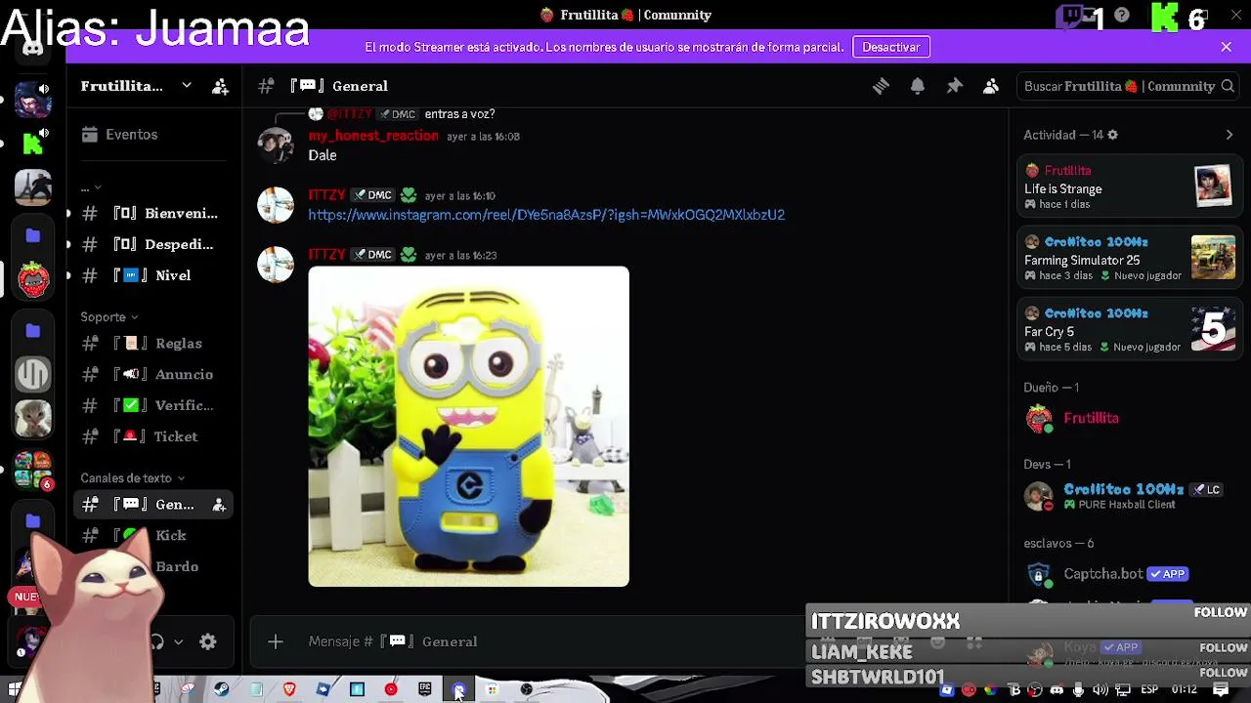
Task: Click the search magnifier icon
Action: [x=1228, y=86]
